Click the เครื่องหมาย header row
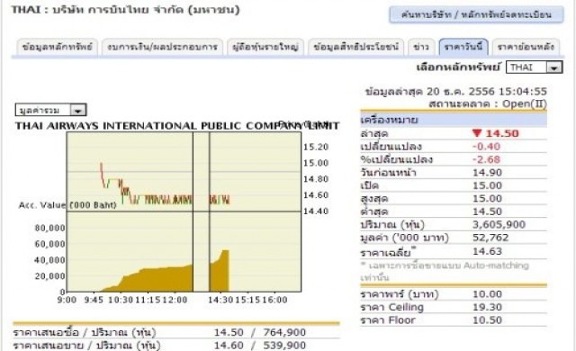 point(454,120)
